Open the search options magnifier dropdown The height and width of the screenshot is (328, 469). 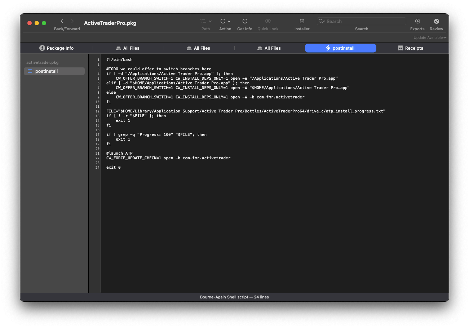pyautogui.click(x=321, y=21)
